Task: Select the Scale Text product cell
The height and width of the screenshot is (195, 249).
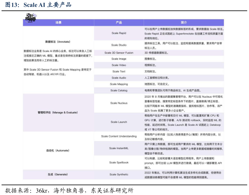Action: 119,71
